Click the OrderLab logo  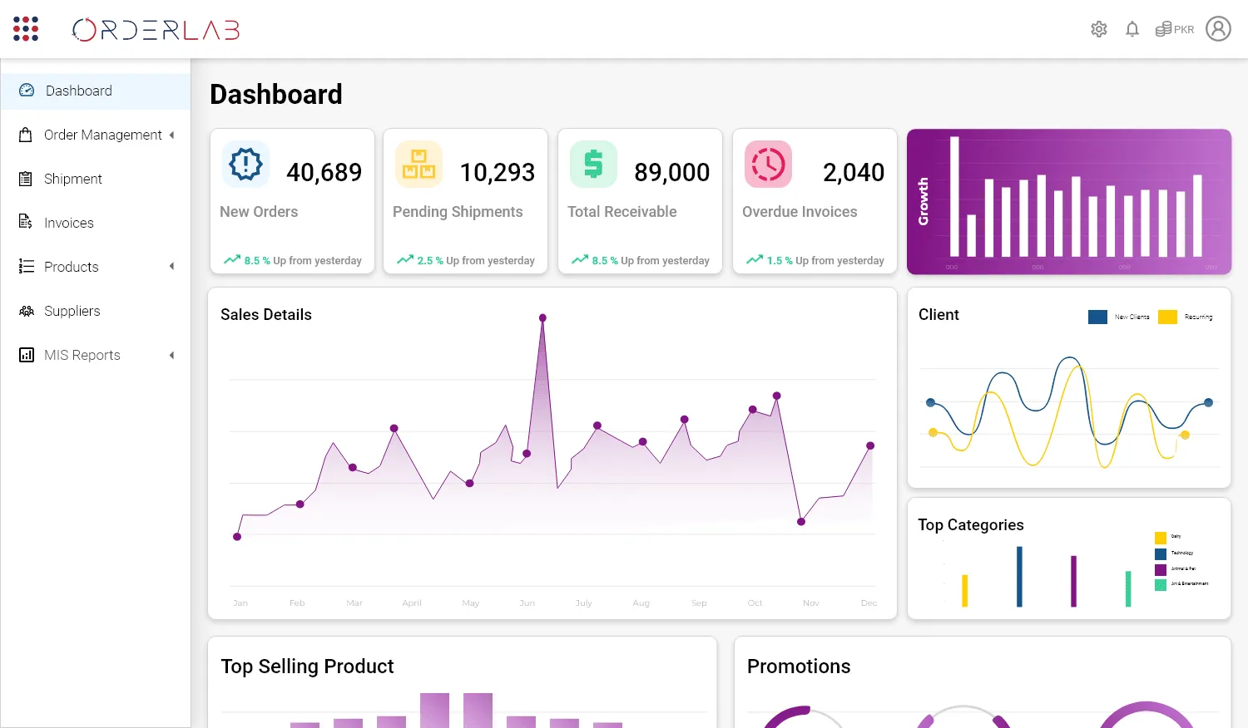click(156, 30)
